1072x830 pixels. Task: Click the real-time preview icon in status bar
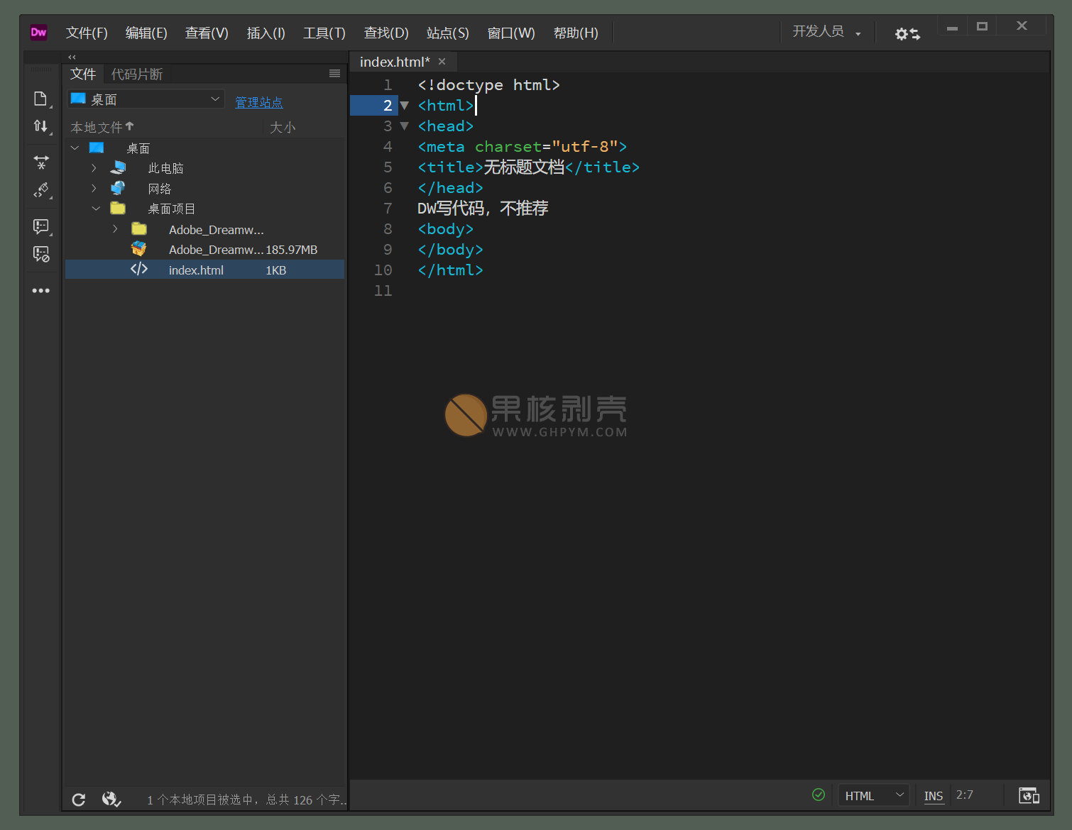click(1028, 795)
